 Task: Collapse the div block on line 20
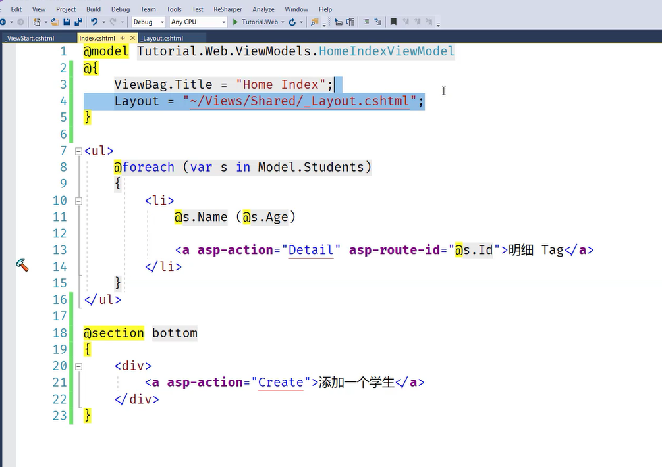point(78,366)
